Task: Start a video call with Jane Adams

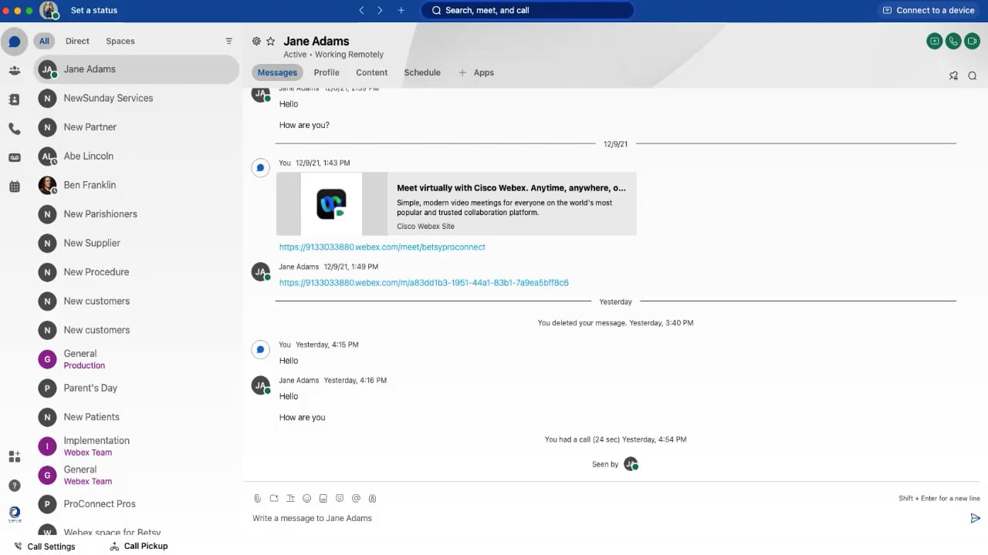Action: pyautogui.click(x=972, y=42)
